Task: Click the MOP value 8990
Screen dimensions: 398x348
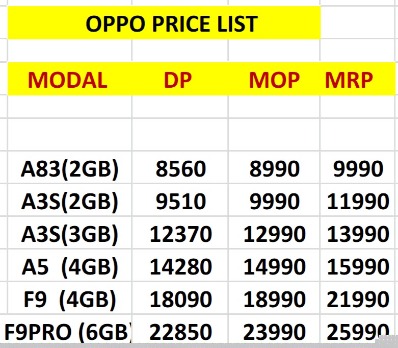Action: coord(274,169)
